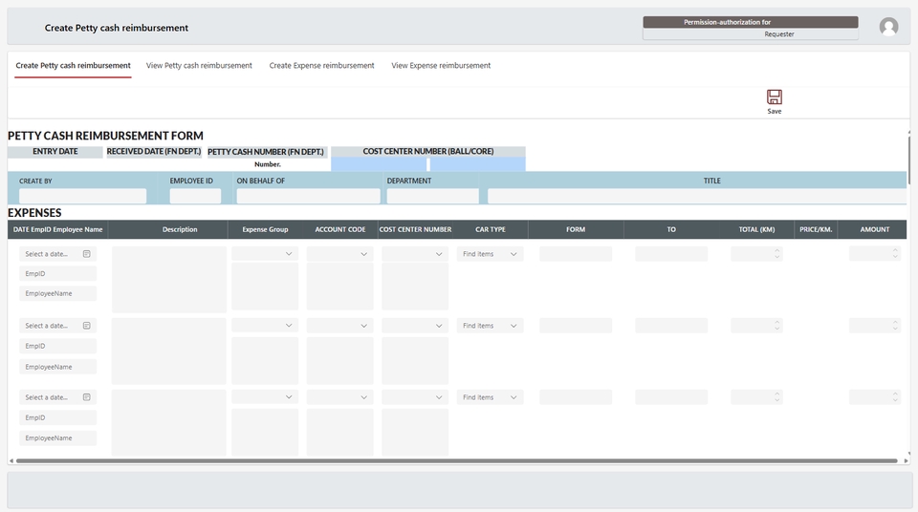Open Car Type Find items dropdown, third row
918x512 pixels.
pos(490,397)
